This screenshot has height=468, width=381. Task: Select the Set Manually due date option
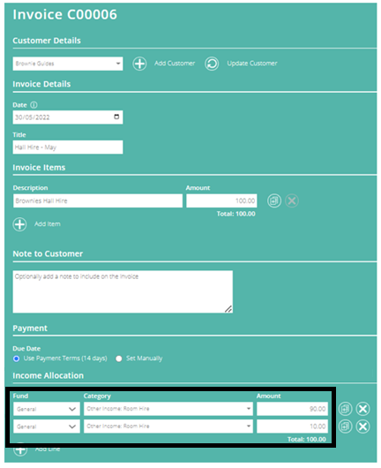tap(119, 359)
